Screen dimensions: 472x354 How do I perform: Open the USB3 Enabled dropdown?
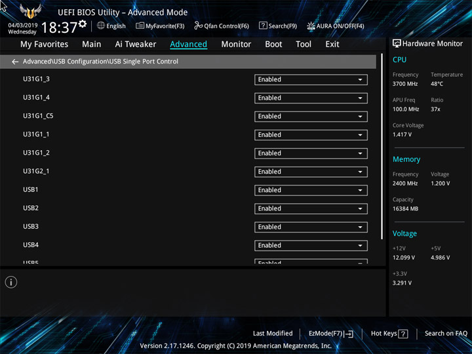tap(311, 227)
